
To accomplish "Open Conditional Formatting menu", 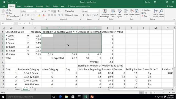I will pyautogui.click(x=105, y=13).
